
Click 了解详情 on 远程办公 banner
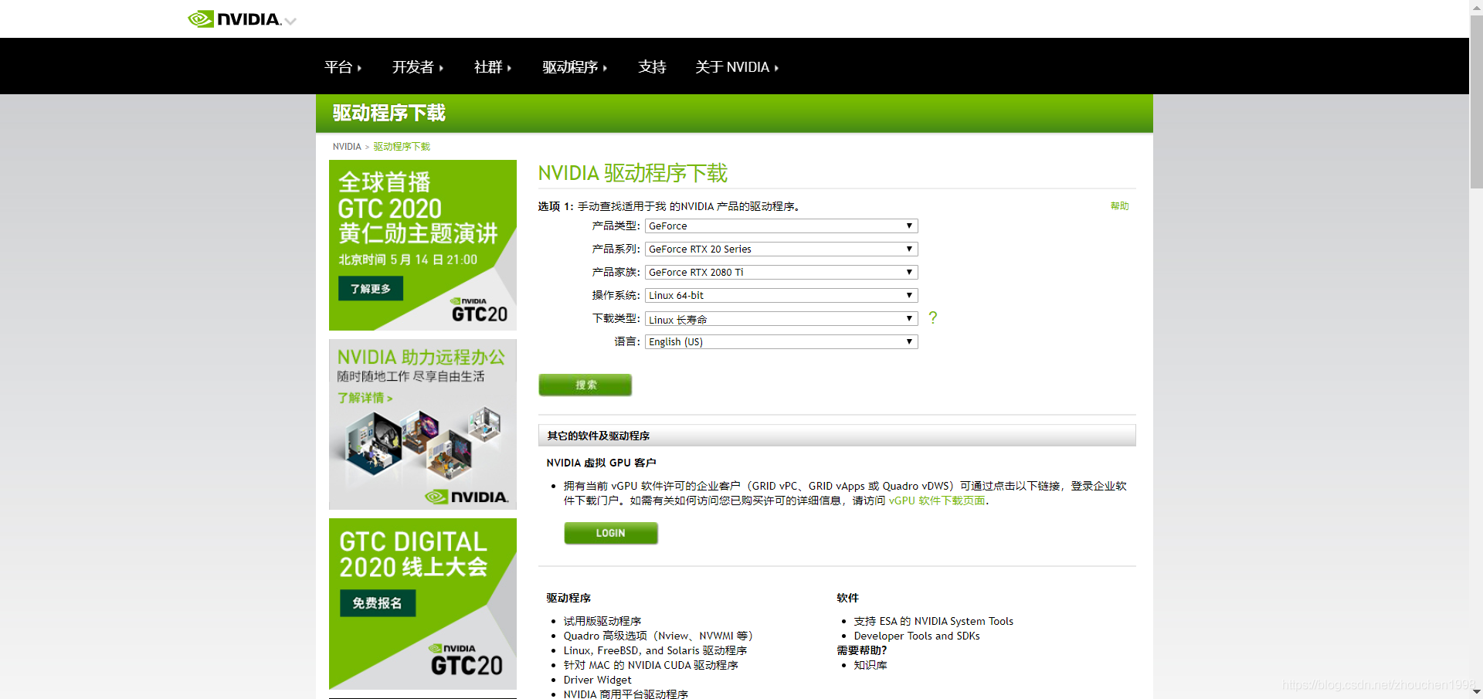tap(365, 399)
